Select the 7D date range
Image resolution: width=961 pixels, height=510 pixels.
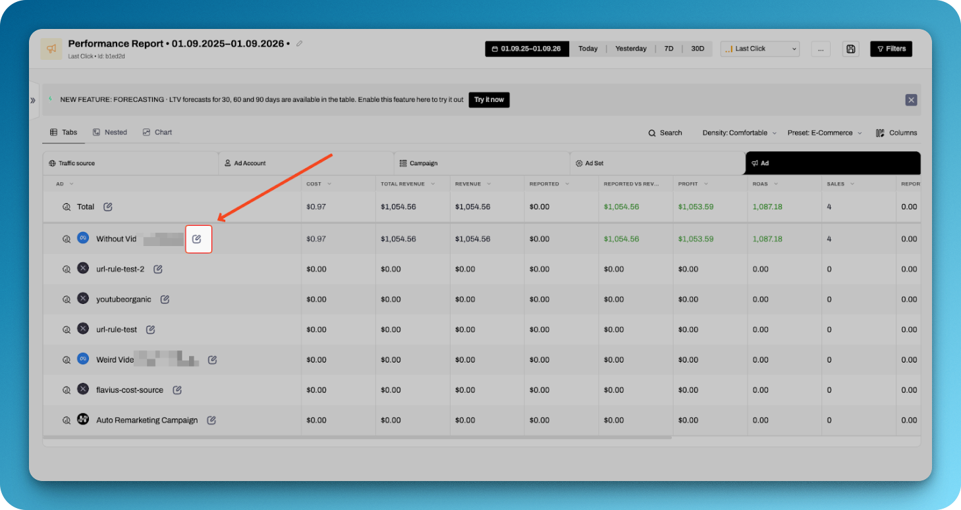[x=669, y=49]
